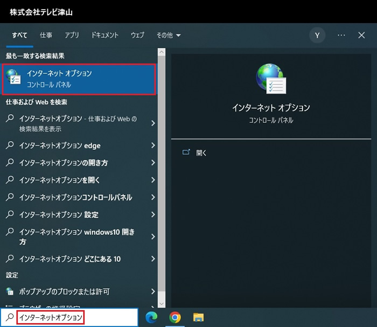
Task: Expand arrow next to windows10 開き方 suggestion
Action: pos(153,236)
